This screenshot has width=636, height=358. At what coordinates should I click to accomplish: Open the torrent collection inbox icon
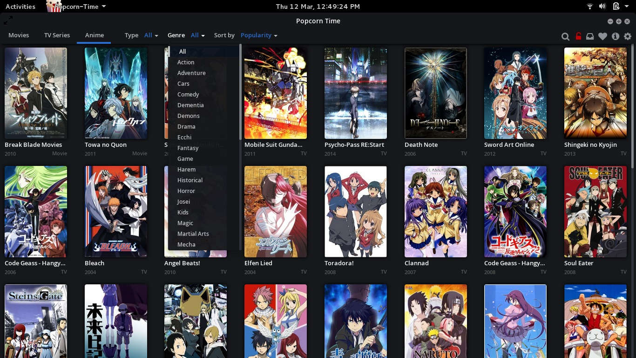click(x=590, y=36)
